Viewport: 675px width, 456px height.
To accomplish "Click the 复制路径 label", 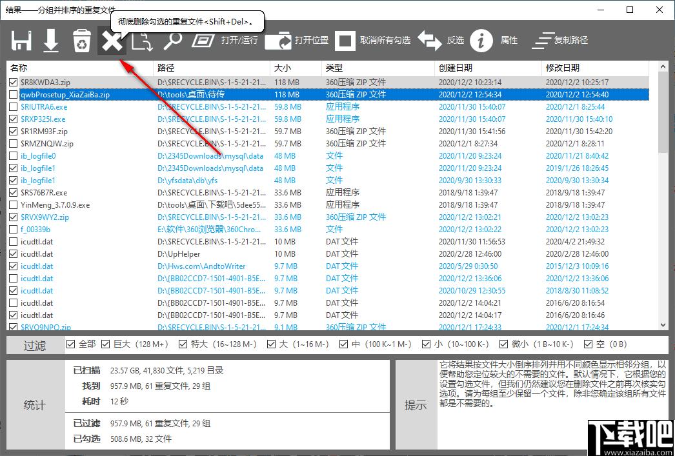I will click(571, 41).
